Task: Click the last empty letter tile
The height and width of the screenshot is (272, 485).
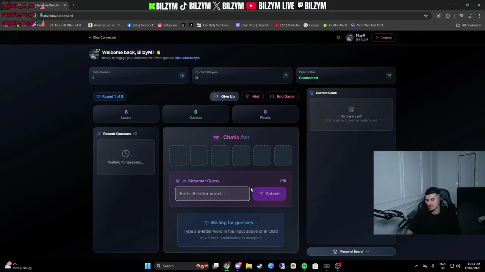Action: click(283, 155)
